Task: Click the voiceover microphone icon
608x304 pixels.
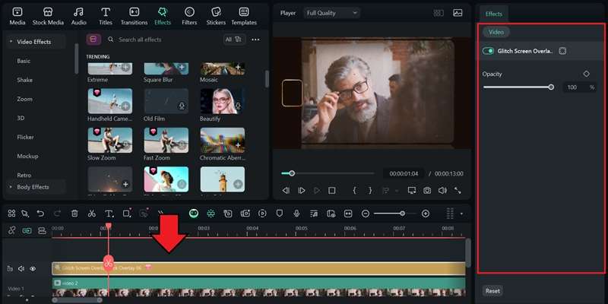Action: (x=296, y=214)
